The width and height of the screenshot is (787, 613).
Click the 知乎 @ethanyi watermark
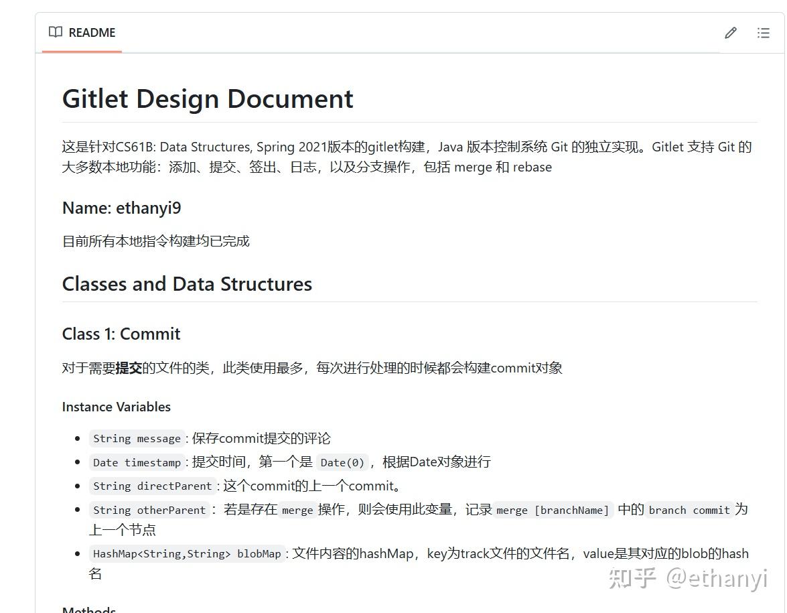[688, 578]
